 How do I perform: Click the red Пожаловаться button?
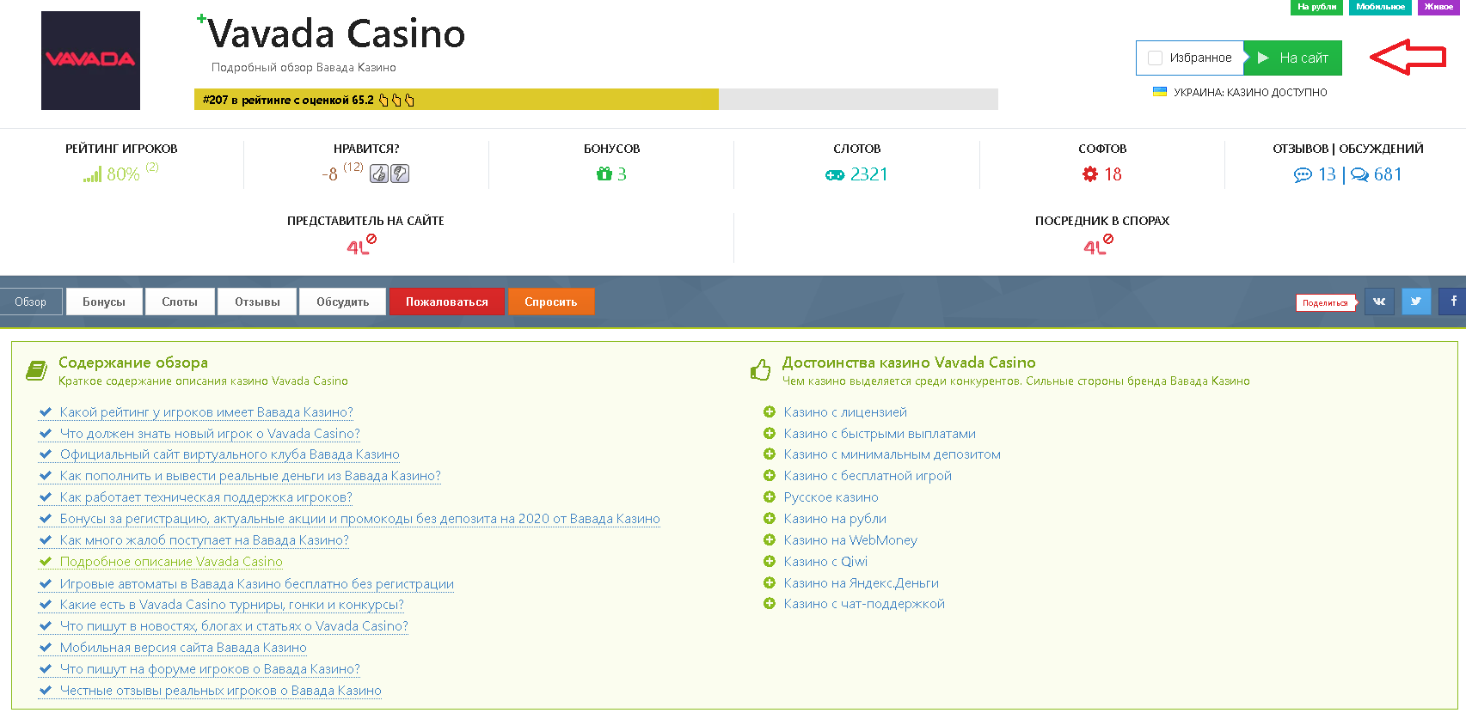pyautogui.click(x=446, y=302)
